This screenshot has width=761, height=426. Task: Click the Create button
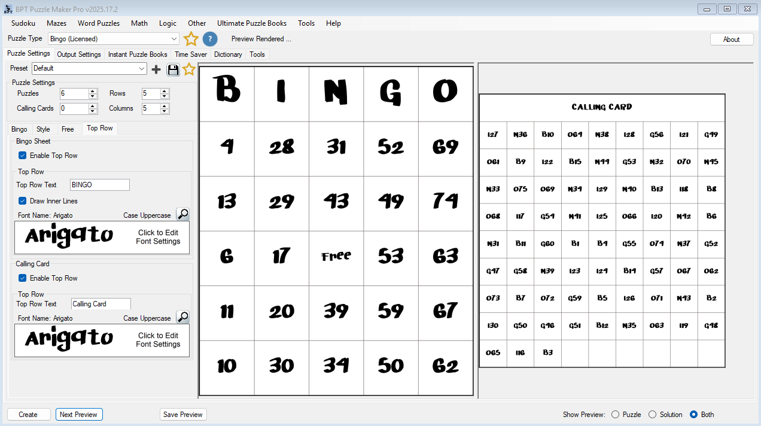(28, 414)
